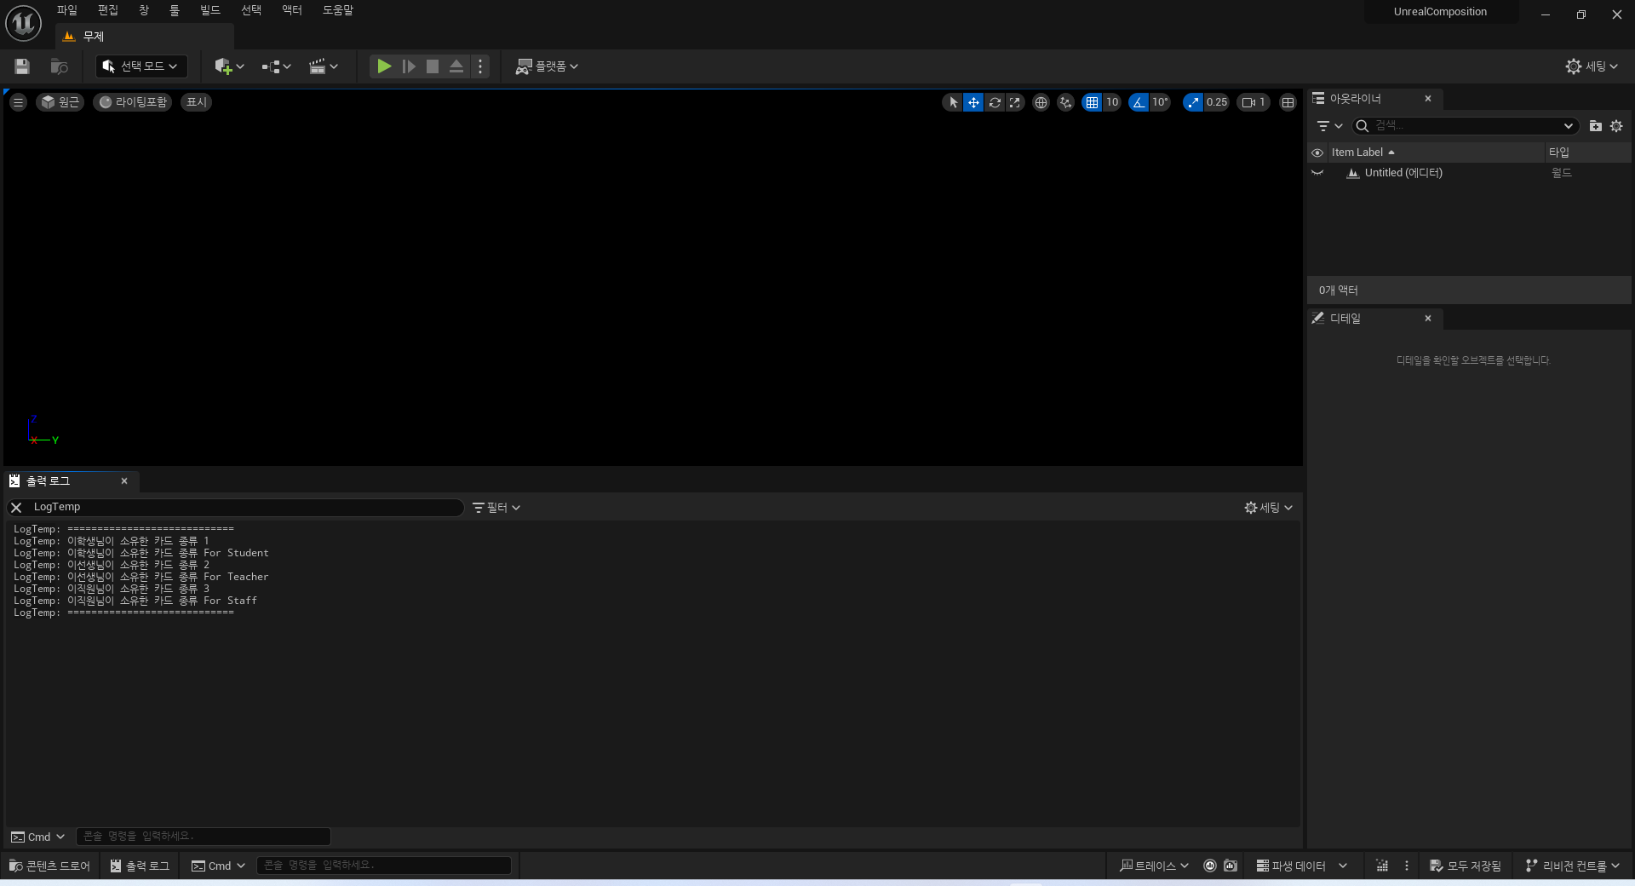
Task: Open the grid snap value 10
Action: (1112, 102)
